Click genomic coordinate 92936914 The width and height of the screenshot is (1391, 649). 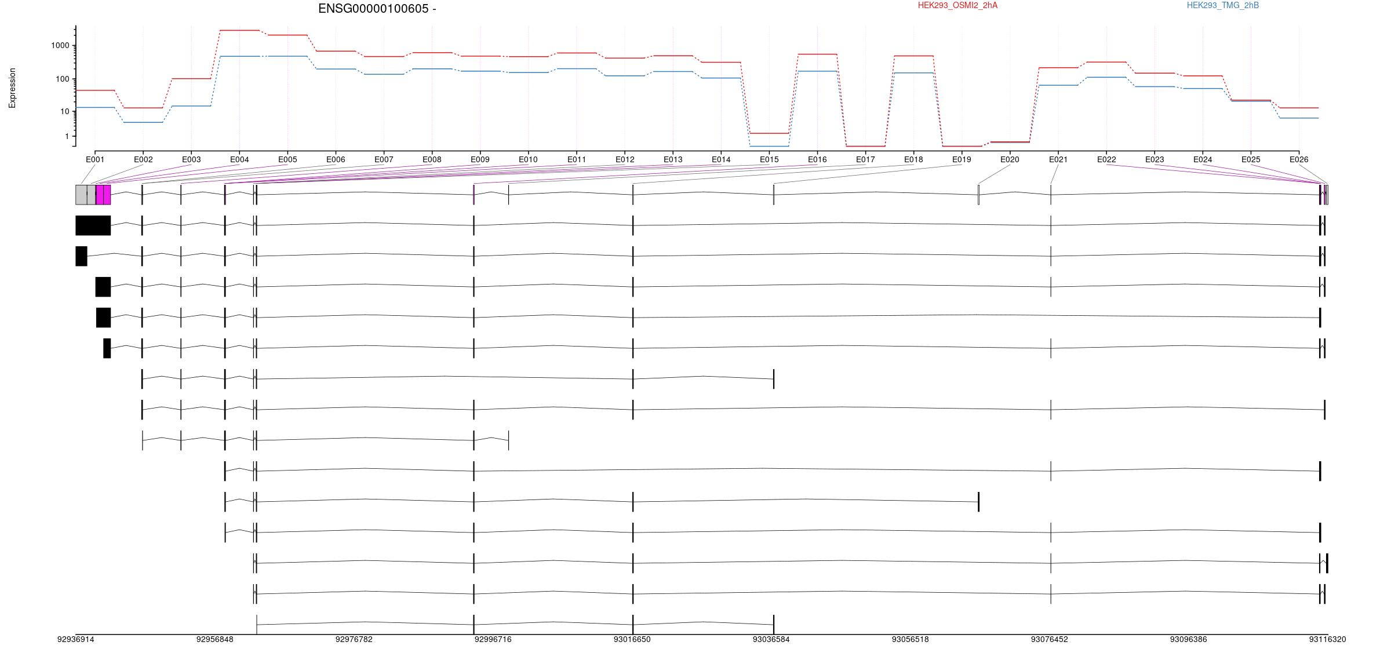click(75, 640)
